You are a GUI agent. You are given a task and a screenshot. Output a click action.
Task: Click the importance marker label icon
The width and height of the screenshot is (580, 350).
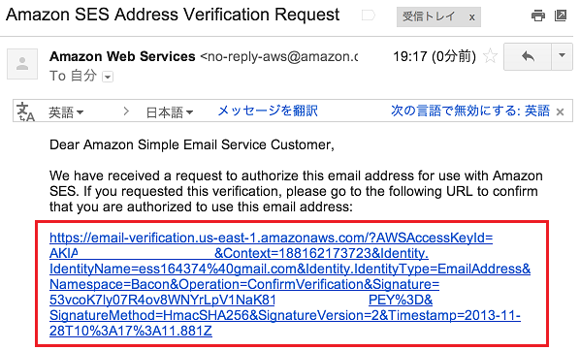[368, 16]
